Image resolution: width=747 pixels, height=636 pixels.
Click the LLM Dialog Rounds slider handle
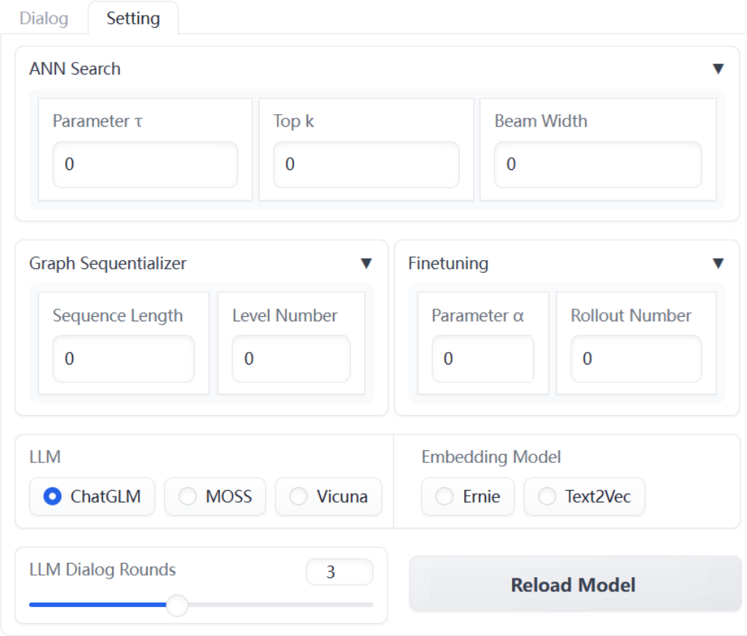[x=177, y=605]
